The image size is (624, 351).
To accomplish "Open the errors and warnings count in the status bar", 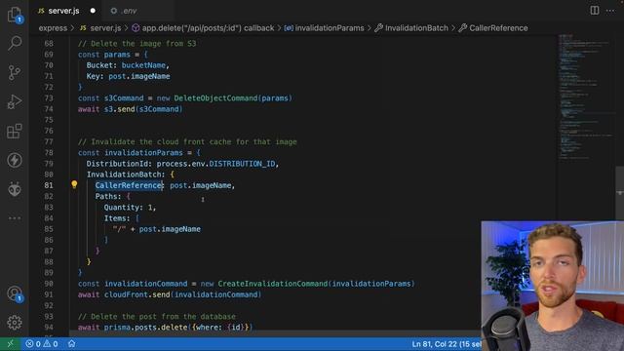I will (42, 344).
